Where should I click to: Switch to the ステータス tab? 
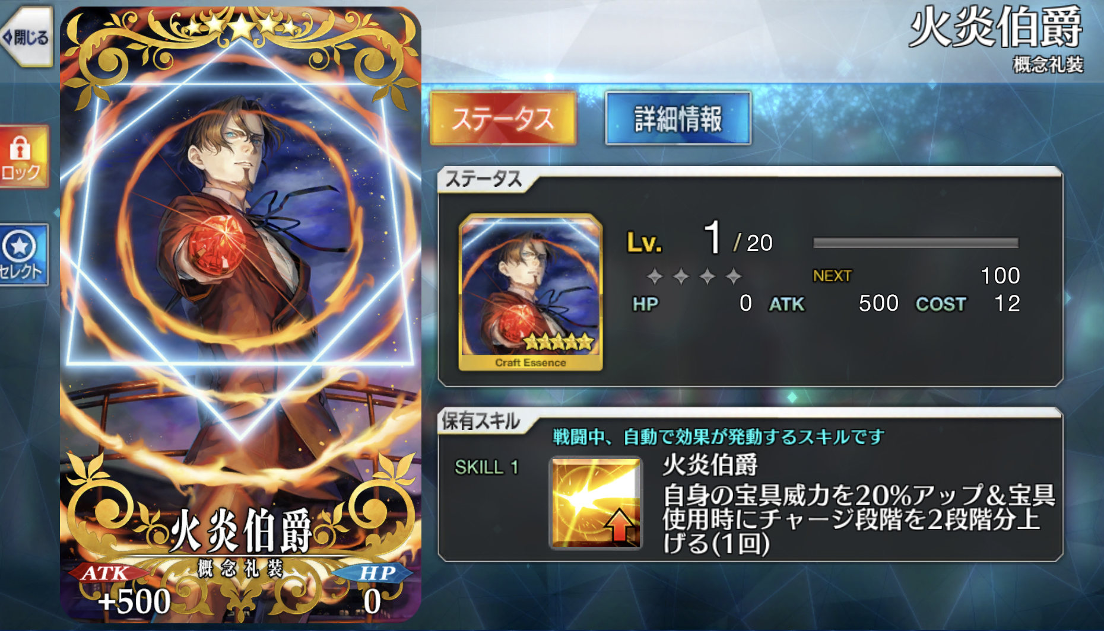coord(503,118)
